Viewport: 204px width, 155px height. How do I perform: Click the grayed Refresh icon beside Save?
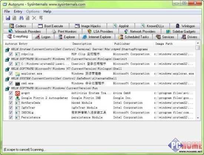point(14,18)
